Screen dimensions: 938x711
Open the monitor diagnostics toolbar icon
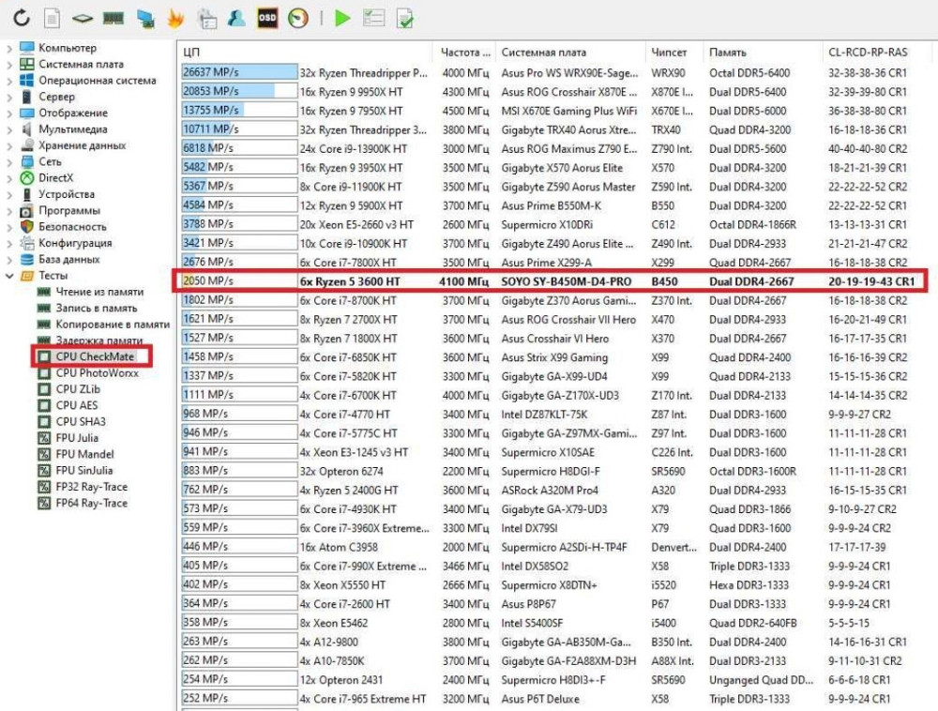pos(144,18)
